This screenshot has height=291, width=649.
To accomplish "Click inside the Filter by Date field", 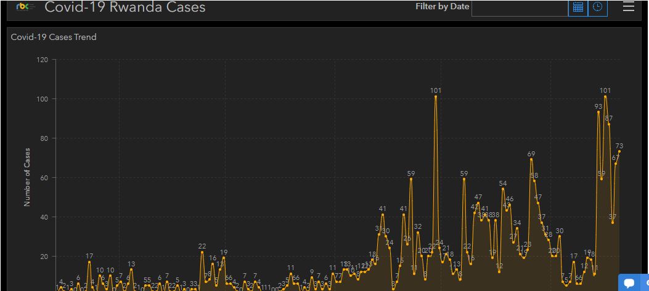I will 519,7.
